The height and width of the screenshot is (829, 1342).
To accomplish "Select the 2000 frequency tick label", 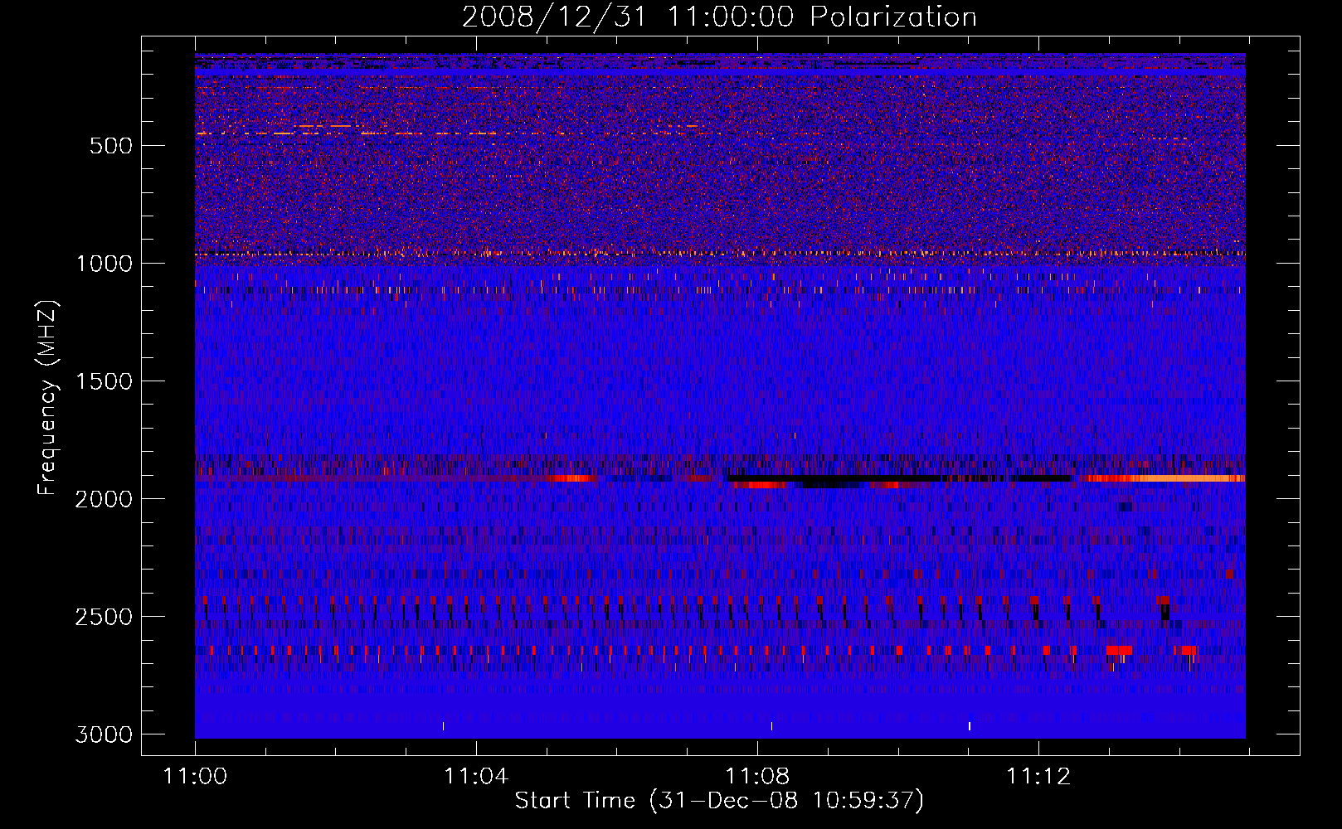I will click(x=105, y=499).
